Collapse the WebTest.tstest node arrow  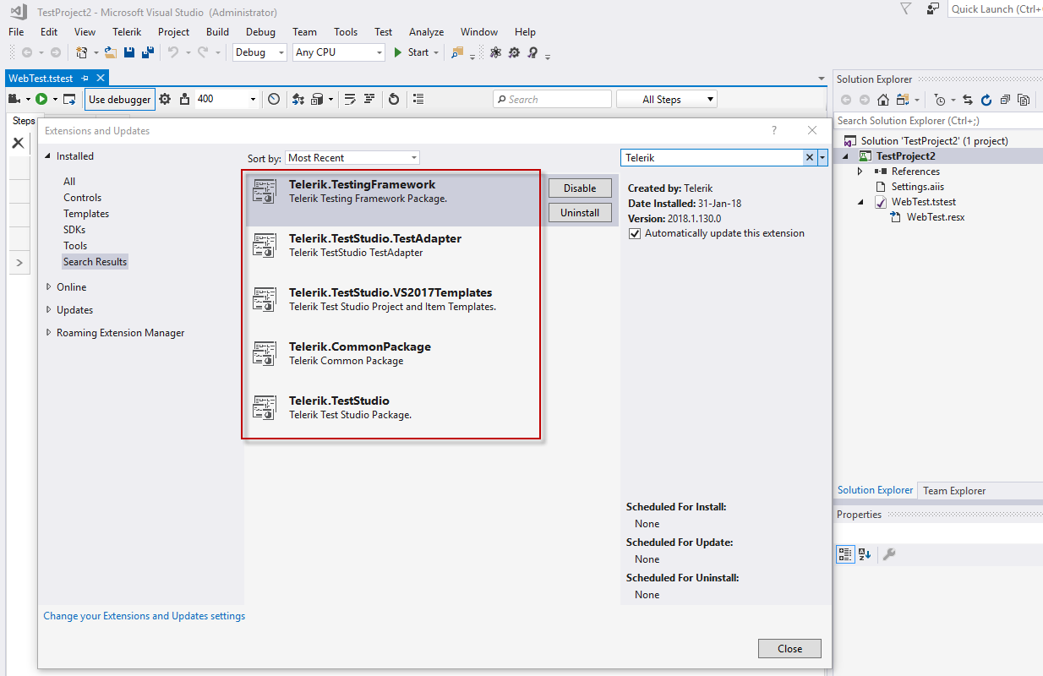pos(860,202)
